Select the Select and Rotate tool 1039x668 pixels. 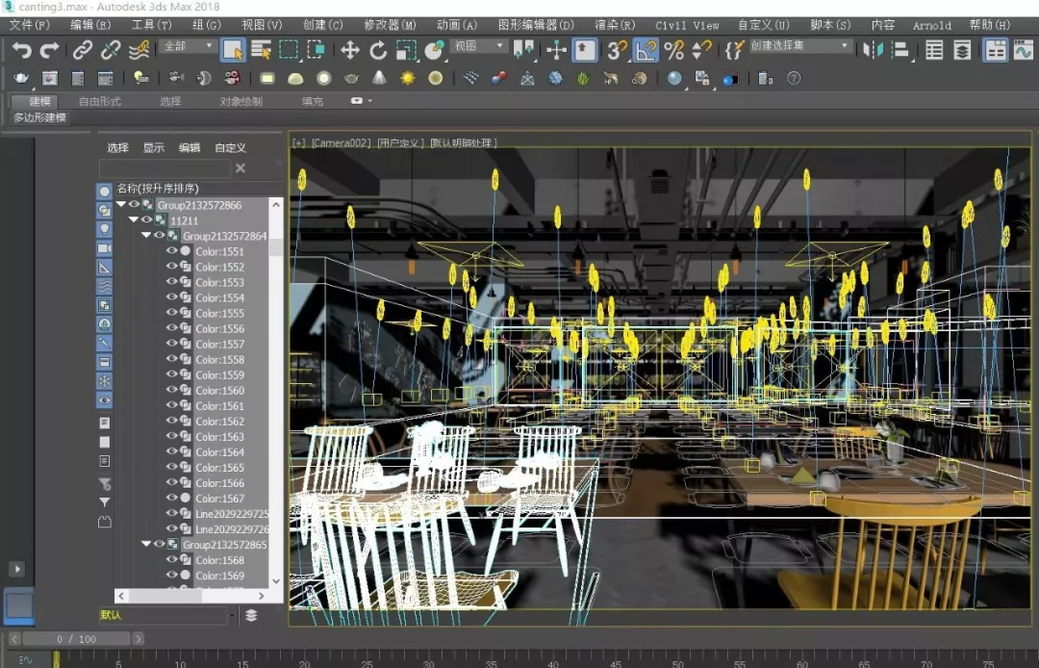(378, 50)
